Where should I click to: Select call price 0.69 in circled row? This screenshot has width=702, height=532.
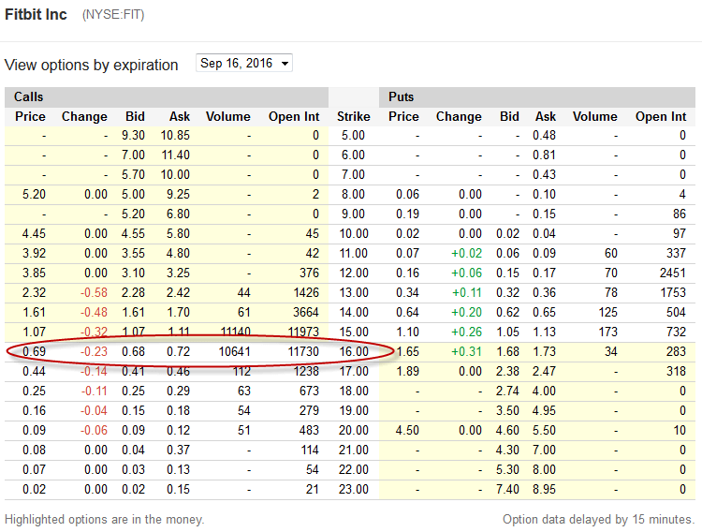pyautogui.click(x=34, y=351)
